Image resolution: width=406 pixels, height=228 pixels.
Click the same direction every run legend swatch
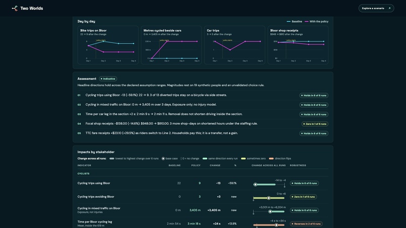[205, 159]
